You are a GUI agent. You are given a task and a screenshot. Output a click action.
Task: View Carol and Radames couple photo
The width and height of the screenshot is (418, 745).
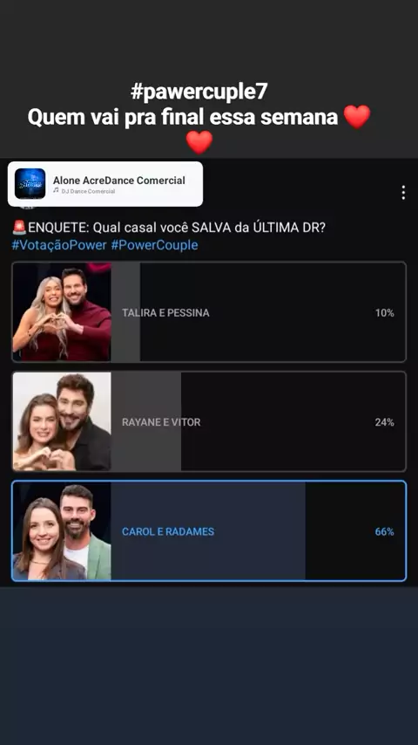click(x=62, y=530)
